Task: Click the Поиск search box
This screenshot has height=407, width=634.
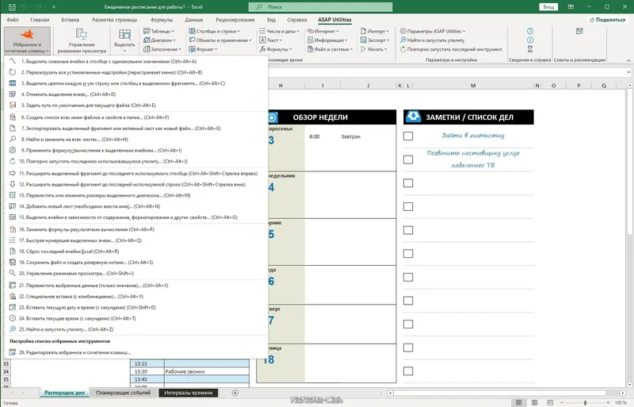Action: point(320,7)
